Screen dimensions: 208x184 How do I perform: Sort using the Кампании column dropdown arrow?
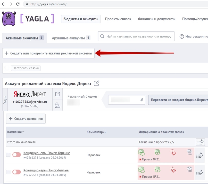pyautogui.click(x=23, y=132)
